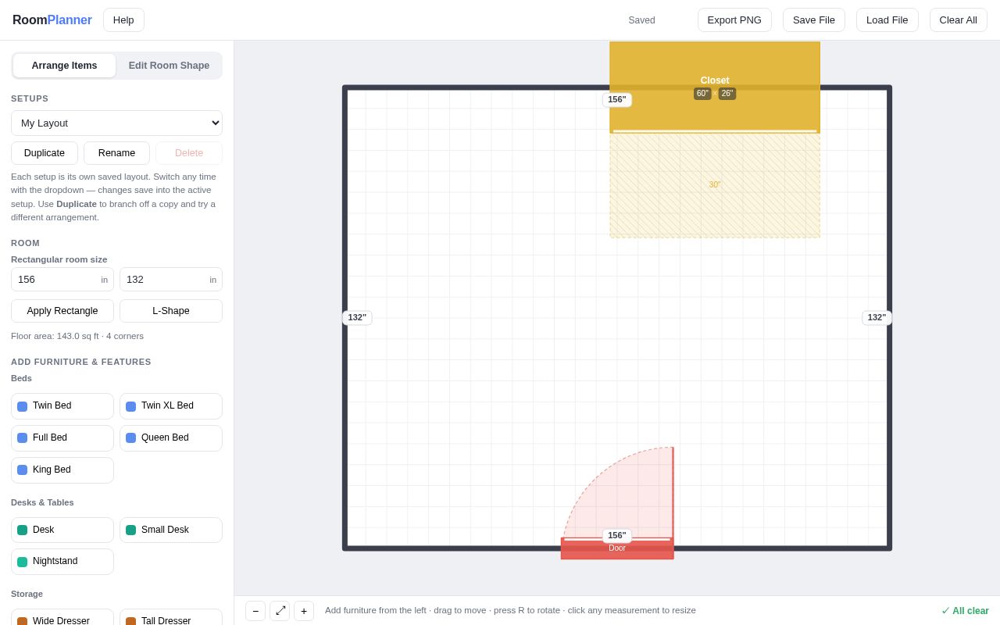
Task: Add a King Bed
Action: pos(62,470)
